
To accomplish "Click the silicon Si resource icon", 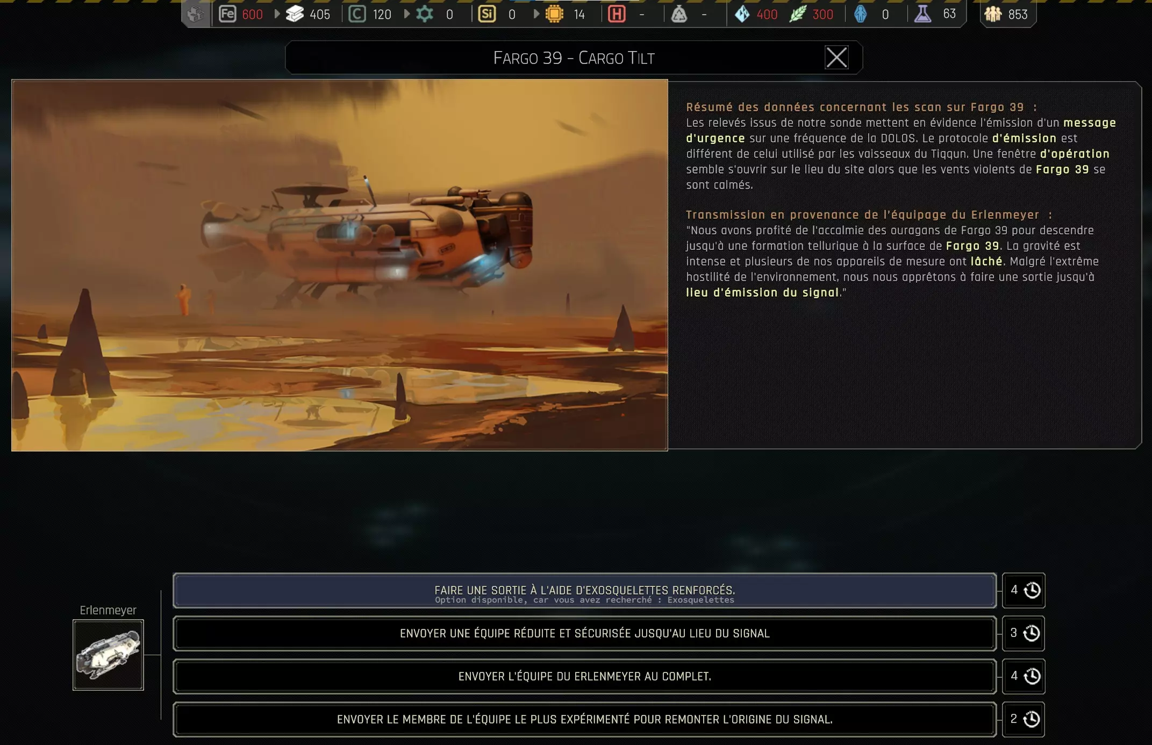I will coord(487,14).
